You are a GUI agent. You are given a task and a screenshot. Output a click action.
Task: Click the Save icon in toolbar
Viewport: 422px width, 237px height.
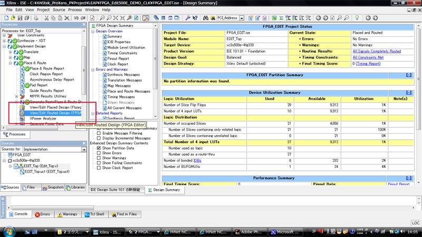[x=20, y=18]
